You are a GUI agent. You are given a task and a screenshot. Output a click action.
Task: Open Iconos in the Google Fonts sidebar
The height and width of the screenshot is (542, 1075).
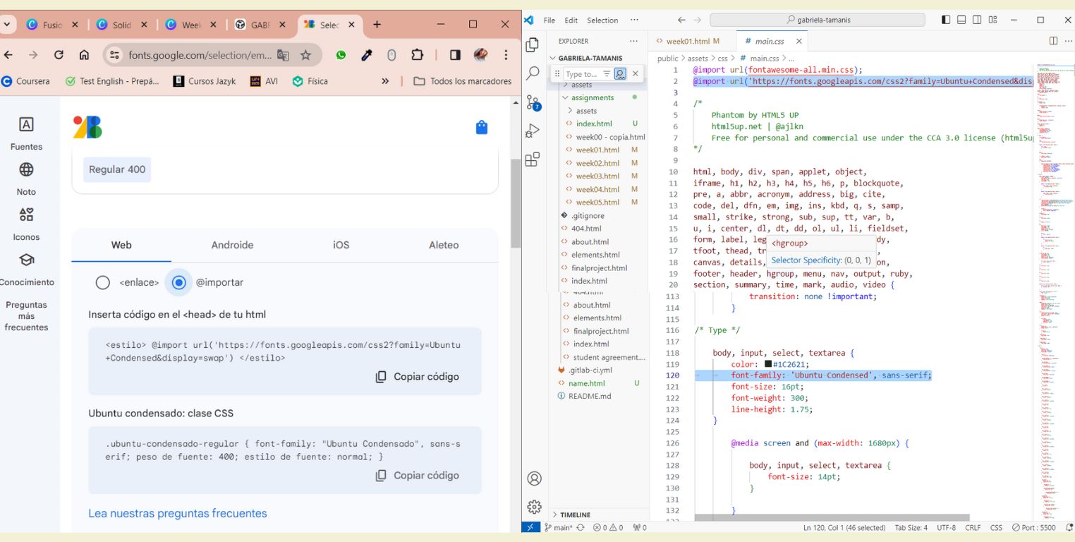[x=26, y=223]
